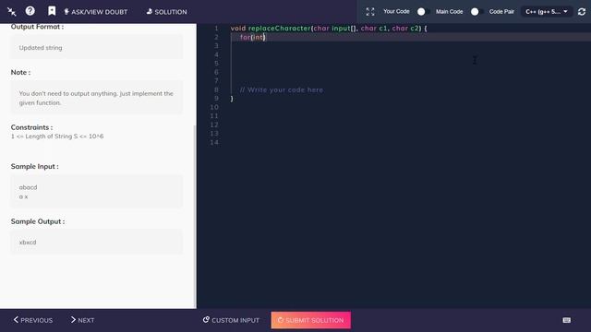Reset code with the refresh icon
The image size is (591, 332).
click(582, 12)
